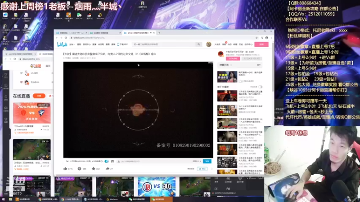Click the bilibili page vertical scrollbar
This screenshot has width=360, height=202.
pos(273,66)
